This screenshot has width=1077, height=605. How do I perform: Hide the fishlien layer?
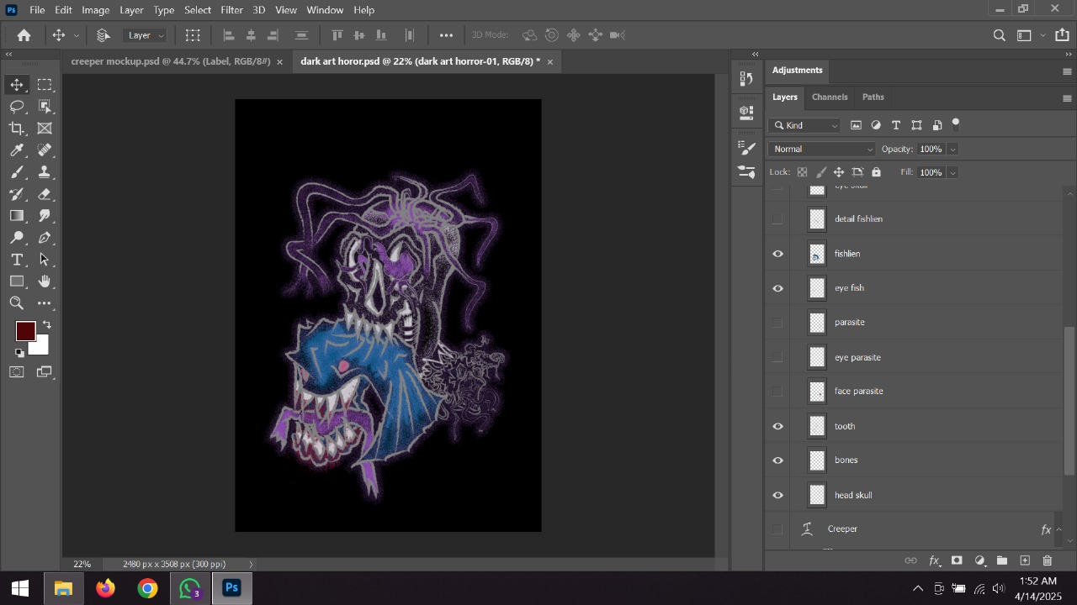[x=777, y=254]
